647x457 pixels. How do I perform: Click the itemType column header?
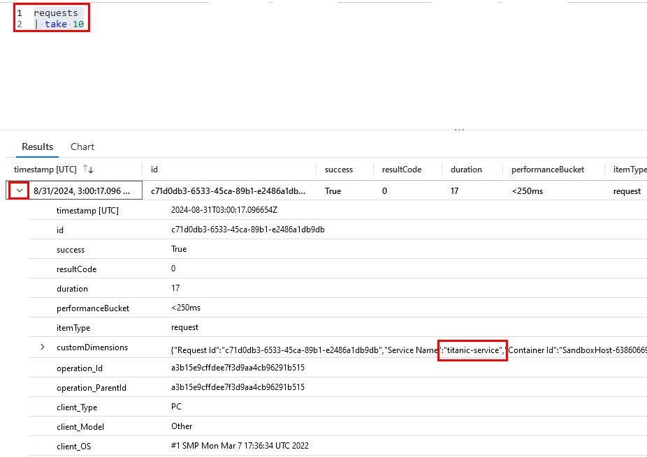pos(629,170)
